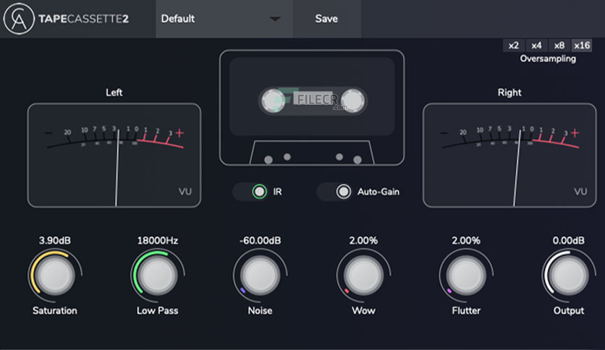Viewport: 605px width, 350px height.
Task: Click the Wow knob
Action: pos(363,276)
